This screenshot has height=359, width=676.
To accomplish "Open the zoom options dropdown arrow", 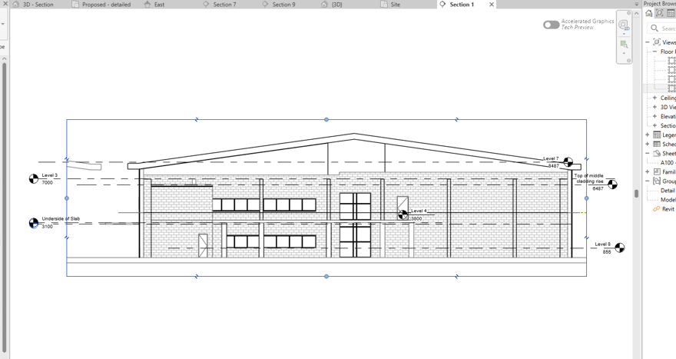I will 624,54.
